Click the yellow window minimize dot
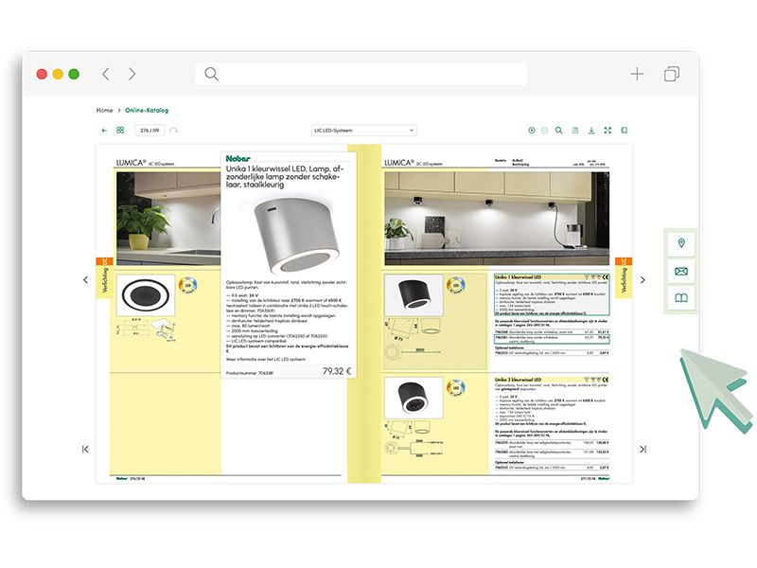 point(58,74)
